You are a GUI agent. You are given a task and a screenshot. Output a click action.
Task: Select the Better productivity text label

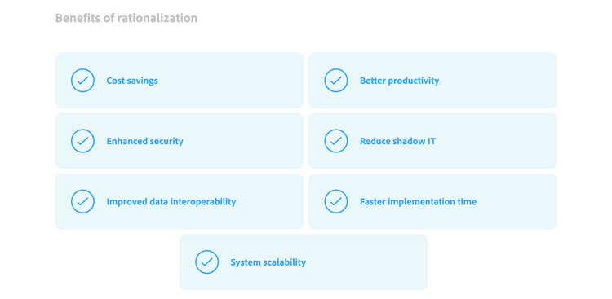click(399, 81)
